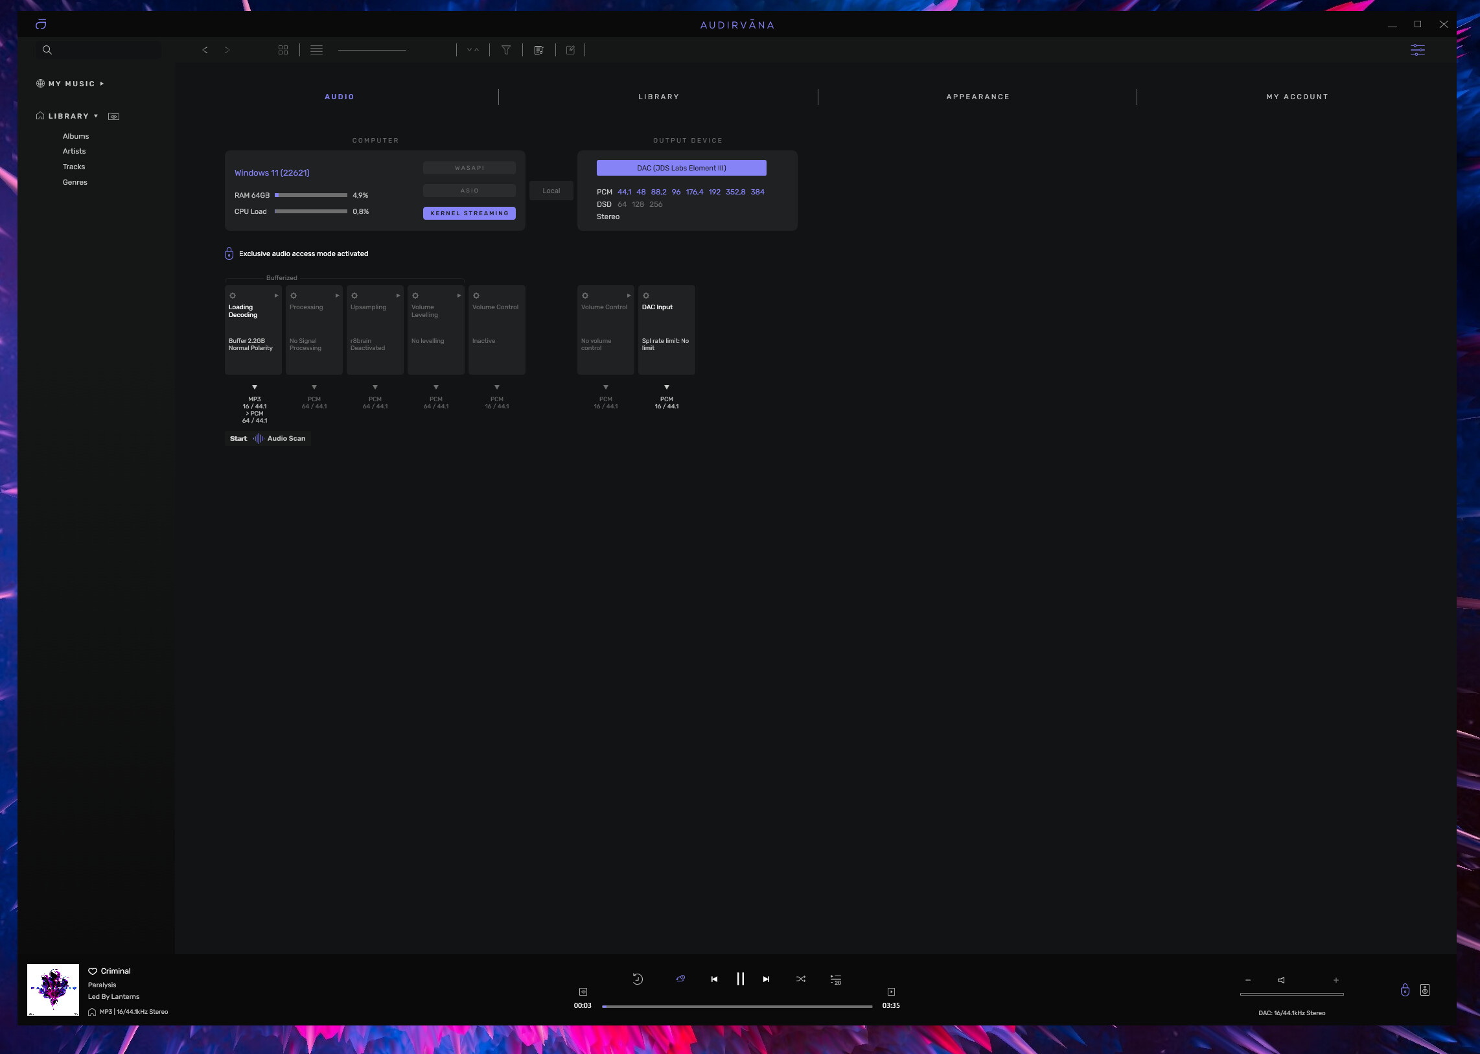Open the play queue icon
Image resolution: width=1480 pixels, height=1054 pixels.
click(x=836, y=979)
